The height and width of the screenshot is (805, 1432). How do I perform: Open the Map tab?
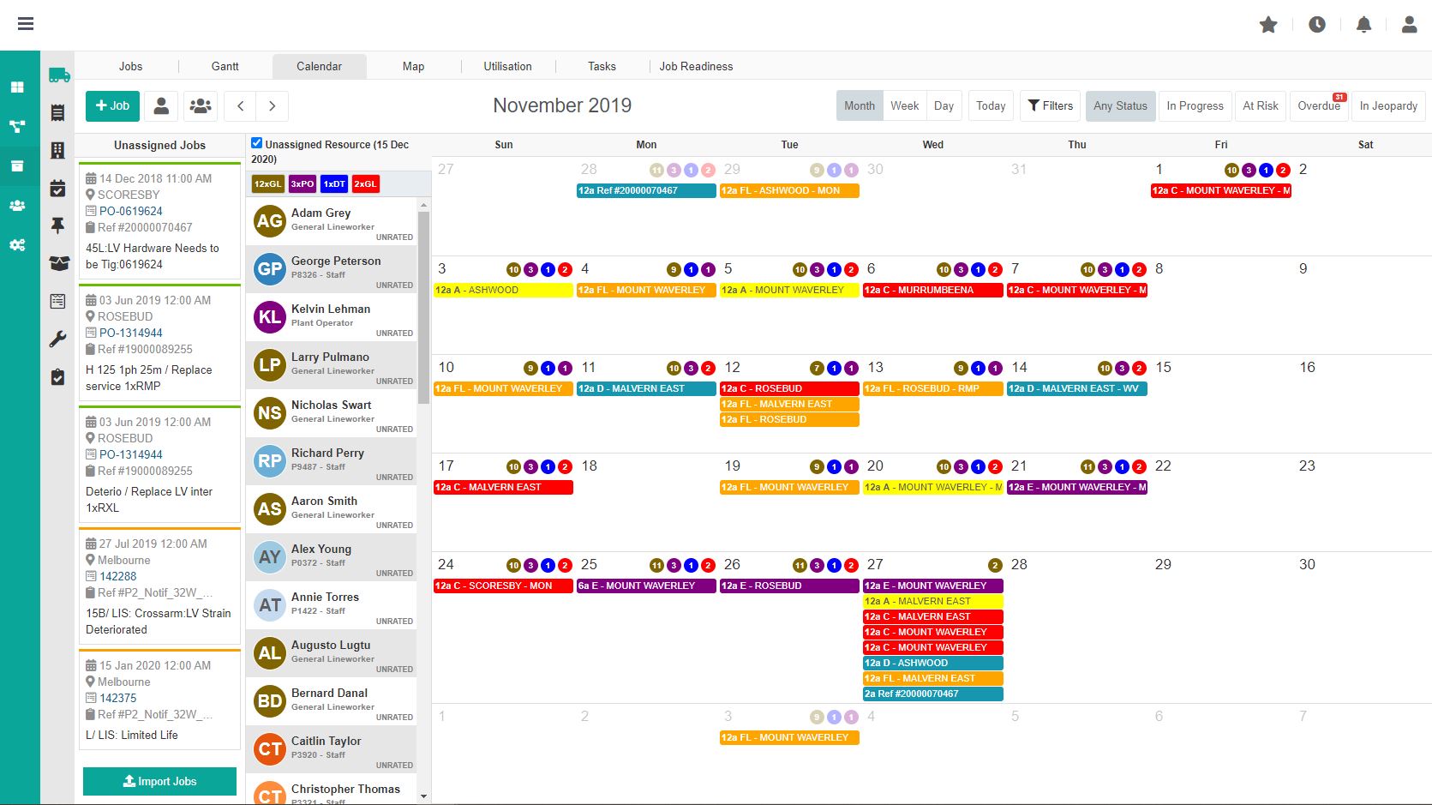[414, 66]
